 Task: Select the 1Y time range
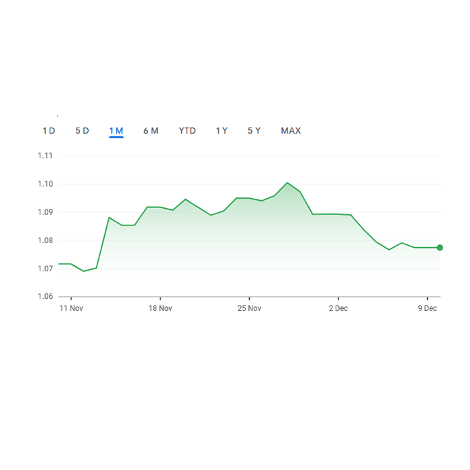(222, 131)
